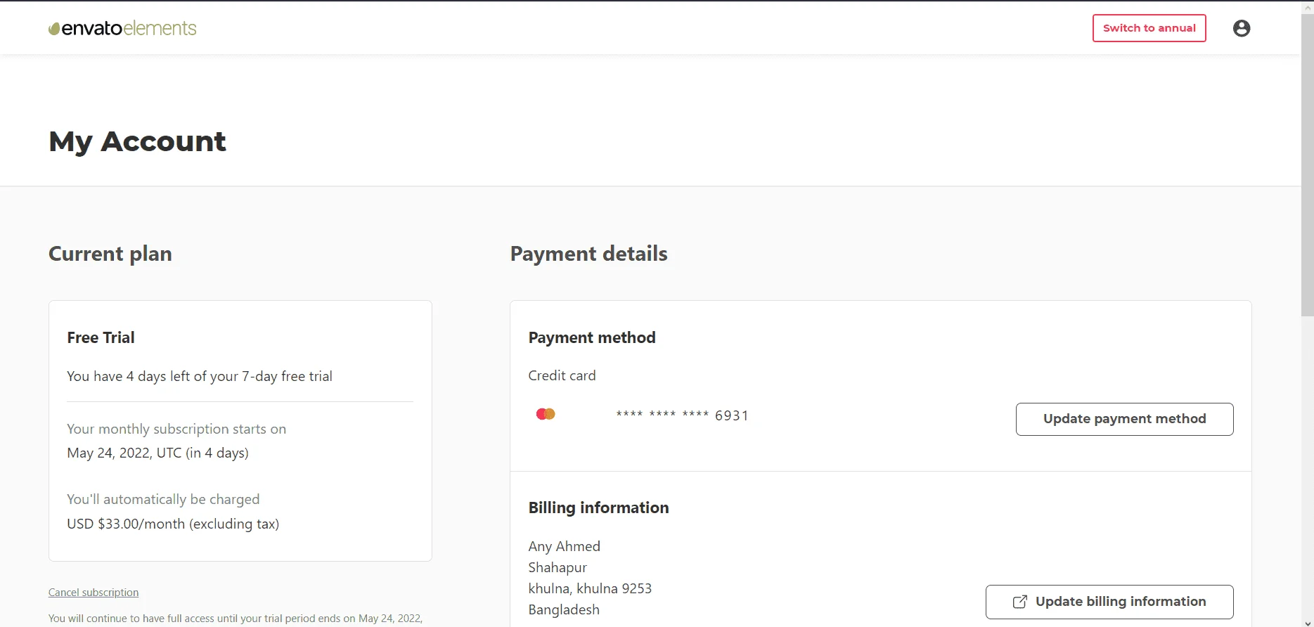Click the 'Free Trial' plan title
This screenshot has width=1314, height=627.
[x=101, y=337]
